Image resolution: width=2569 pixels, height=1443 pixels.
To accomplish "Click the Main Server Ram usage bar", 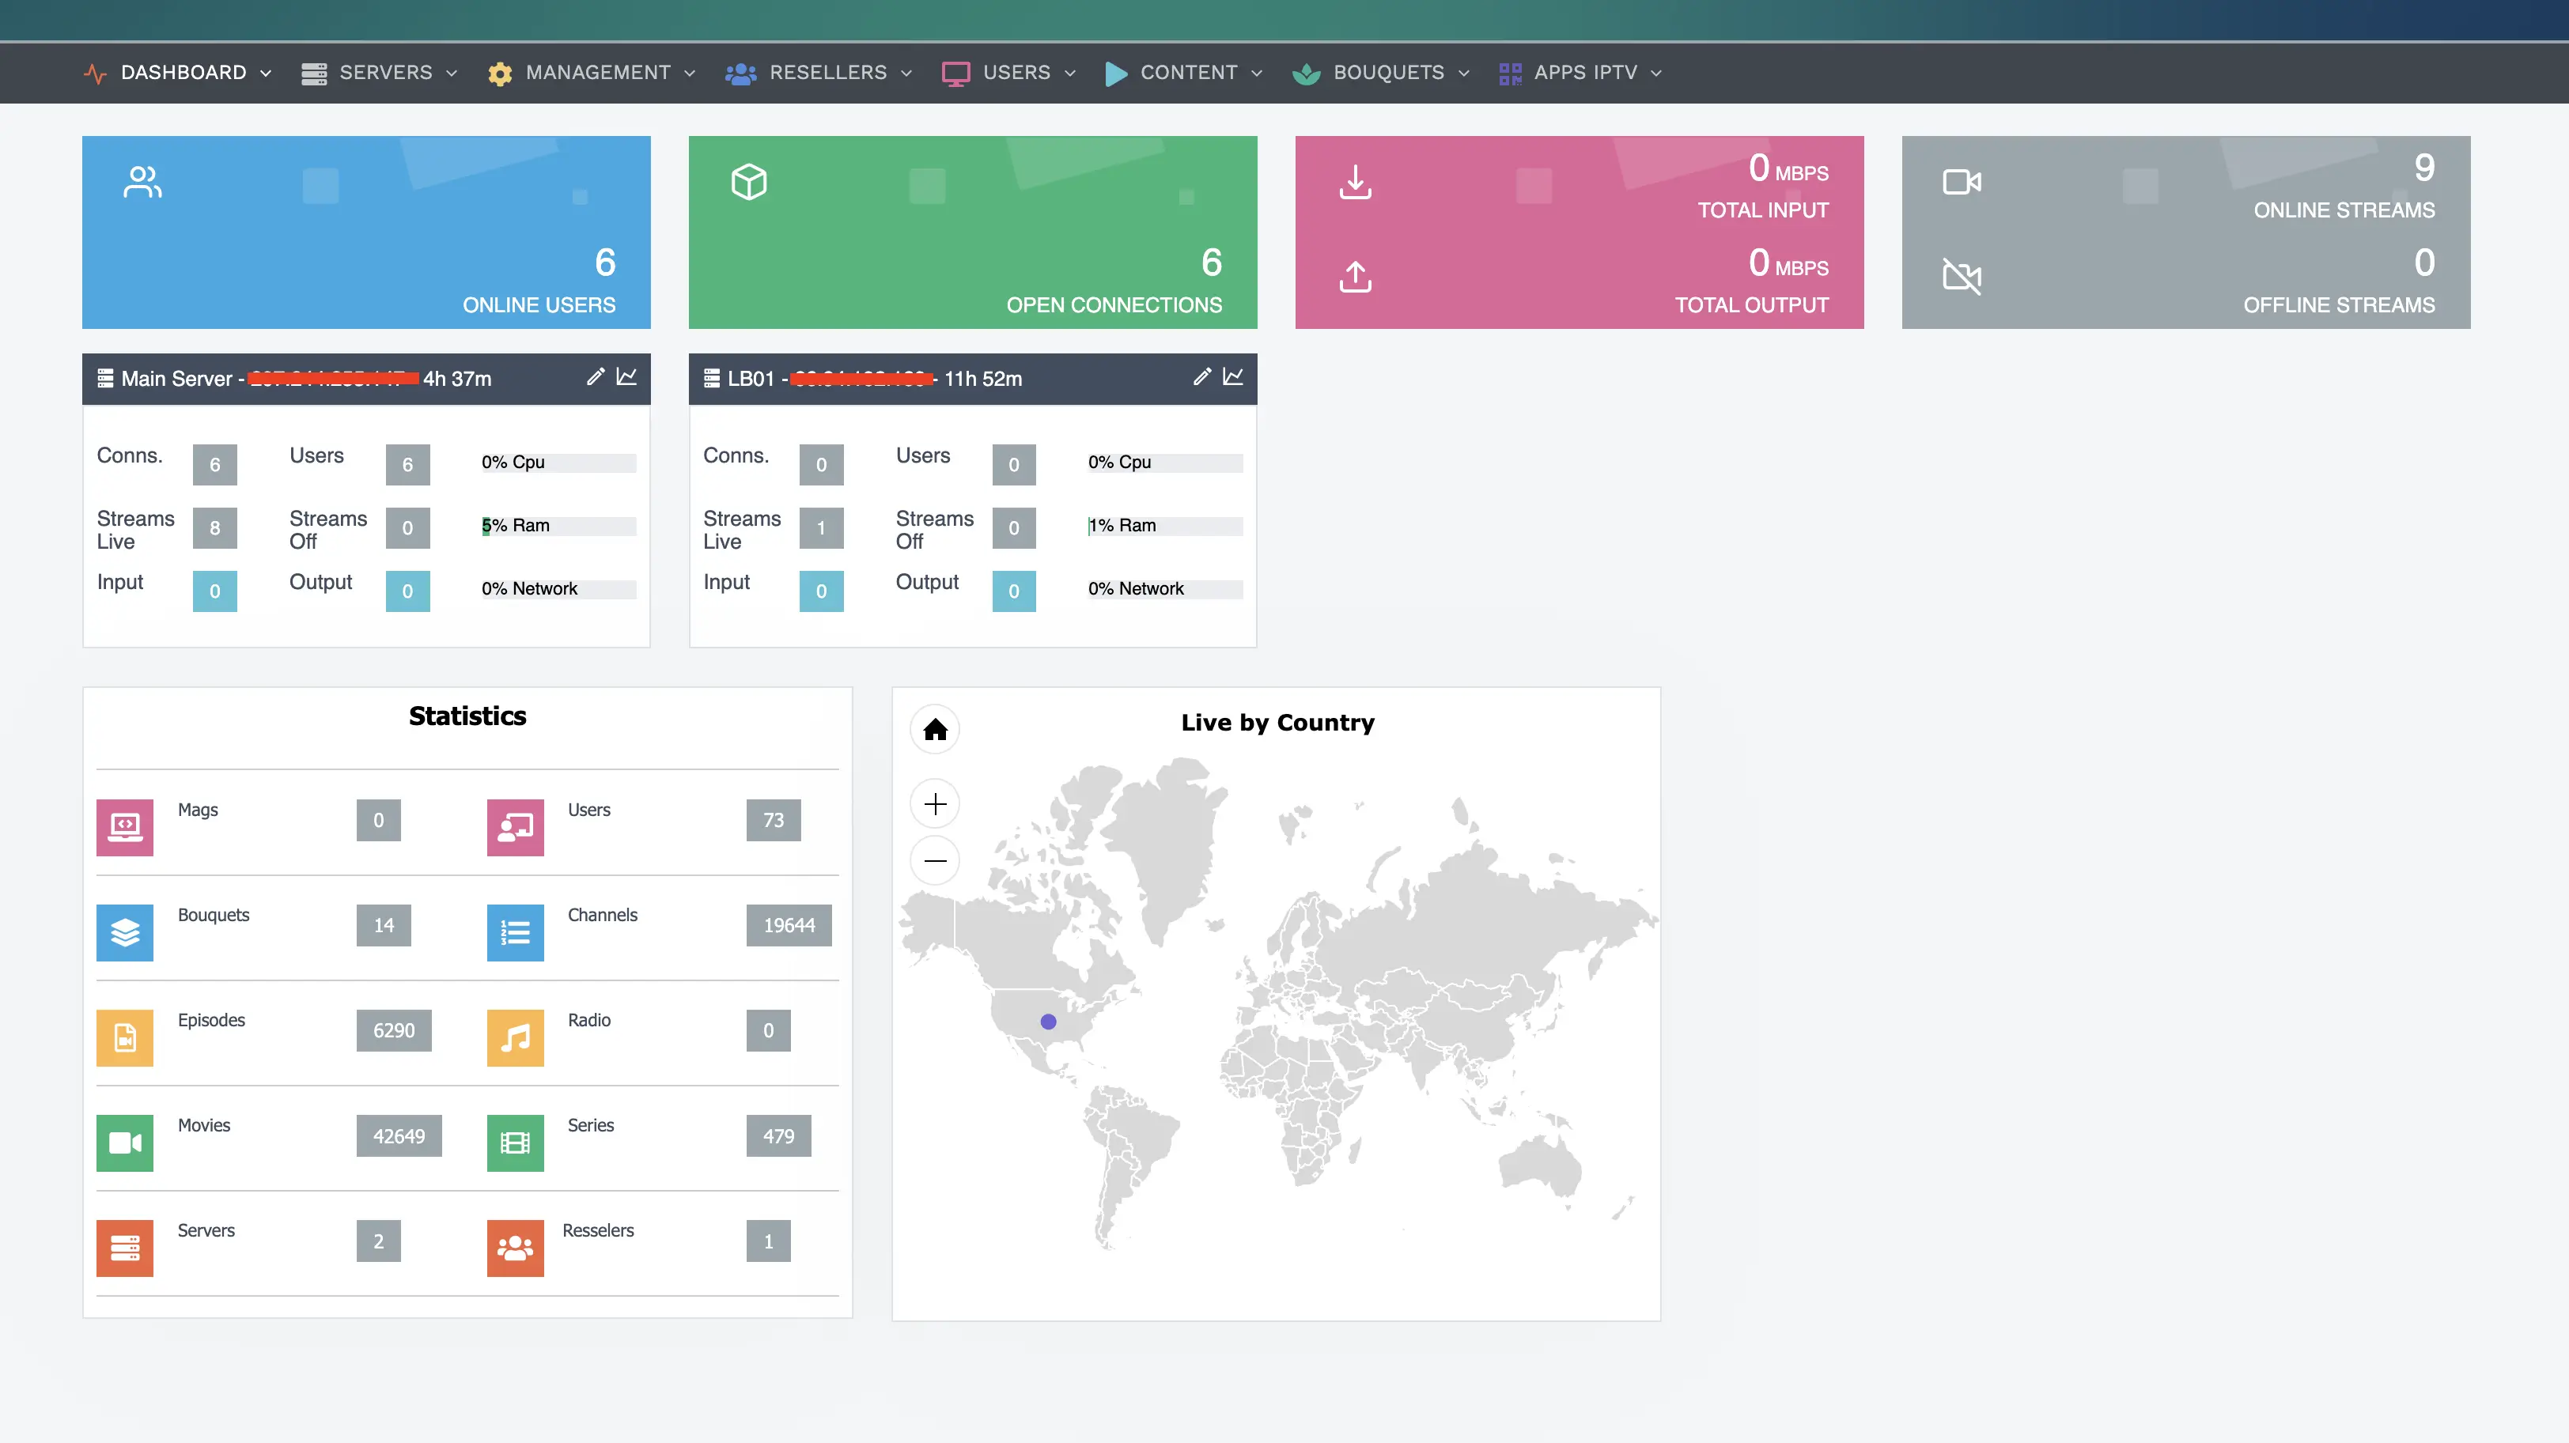I will (x=558, y=526).
